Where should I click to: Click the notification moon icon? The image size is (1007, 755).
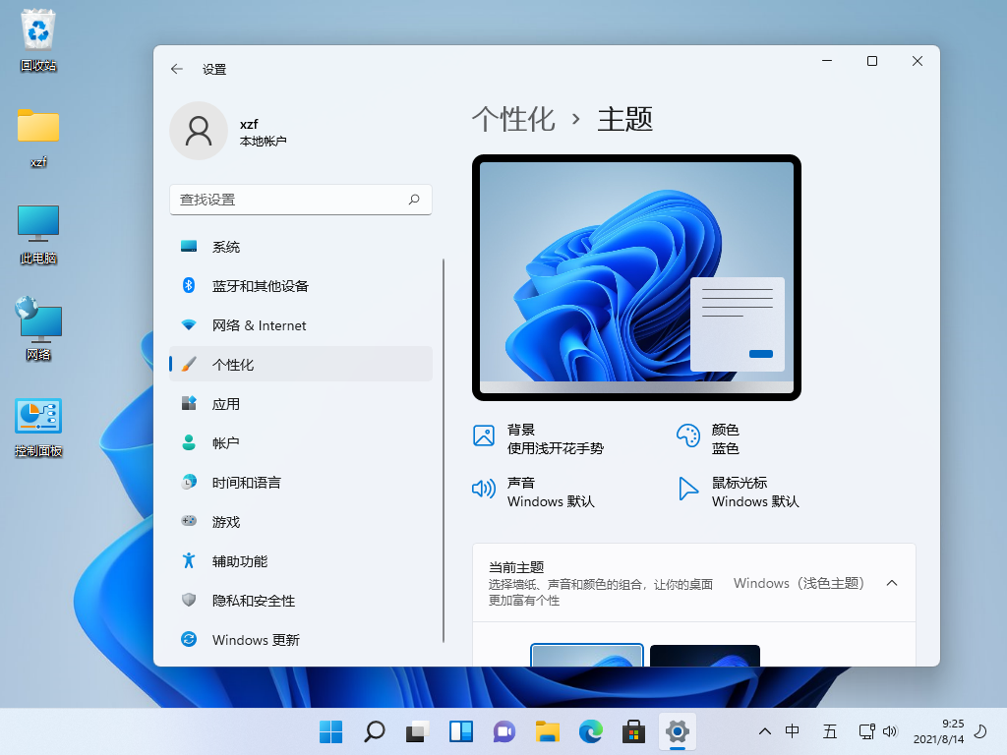[980, 731]
